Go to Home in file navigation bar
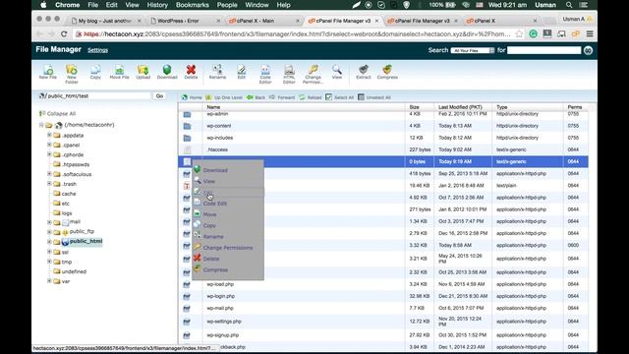 192,97
